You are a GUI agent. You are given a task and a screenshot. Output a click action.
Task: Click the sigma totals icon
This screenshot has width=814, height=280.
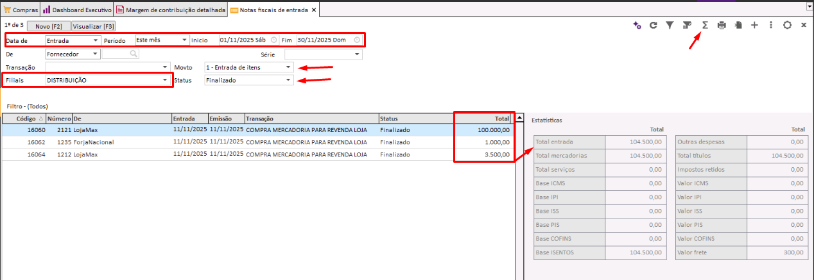(x=704, y=25)
